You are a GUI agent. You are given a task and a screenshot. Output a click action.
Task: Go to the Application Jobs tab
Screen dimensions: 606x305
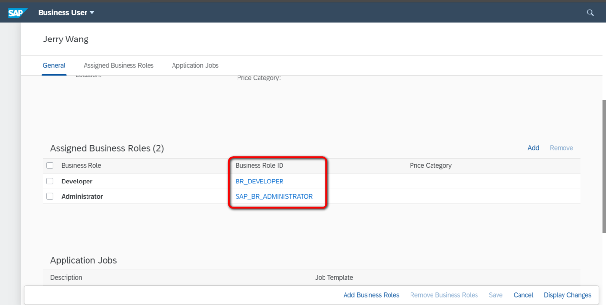pos(195,65)
